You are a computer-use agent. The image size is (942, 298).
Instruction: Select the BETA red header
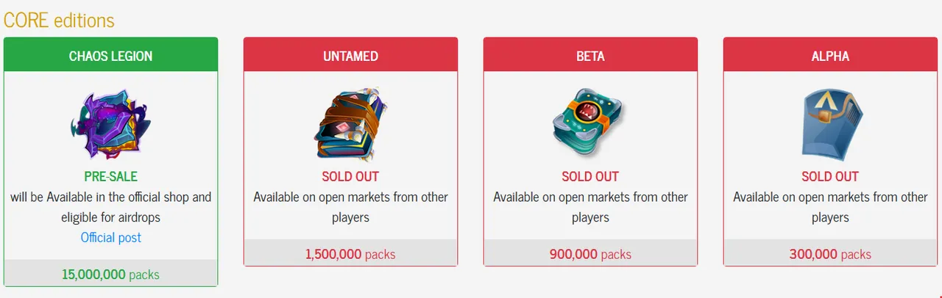pyautogui.click(x=590, y=56)
